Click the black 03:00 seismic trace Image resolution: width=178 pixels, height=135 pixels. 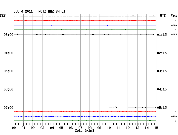click(x=84, y=34)
